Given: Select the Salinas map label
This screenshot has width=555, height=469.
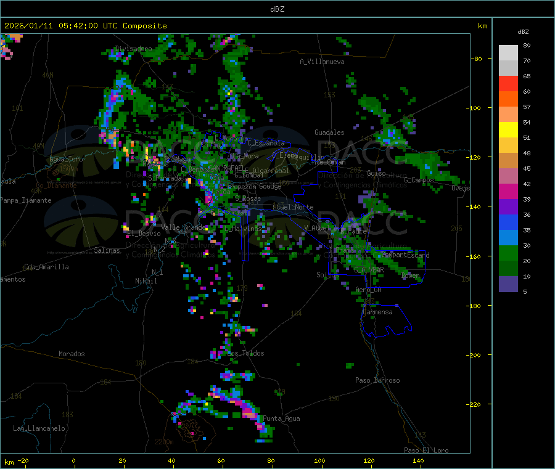Looking at the screenshot, I should pyautogui.click(x=107, y=250).
